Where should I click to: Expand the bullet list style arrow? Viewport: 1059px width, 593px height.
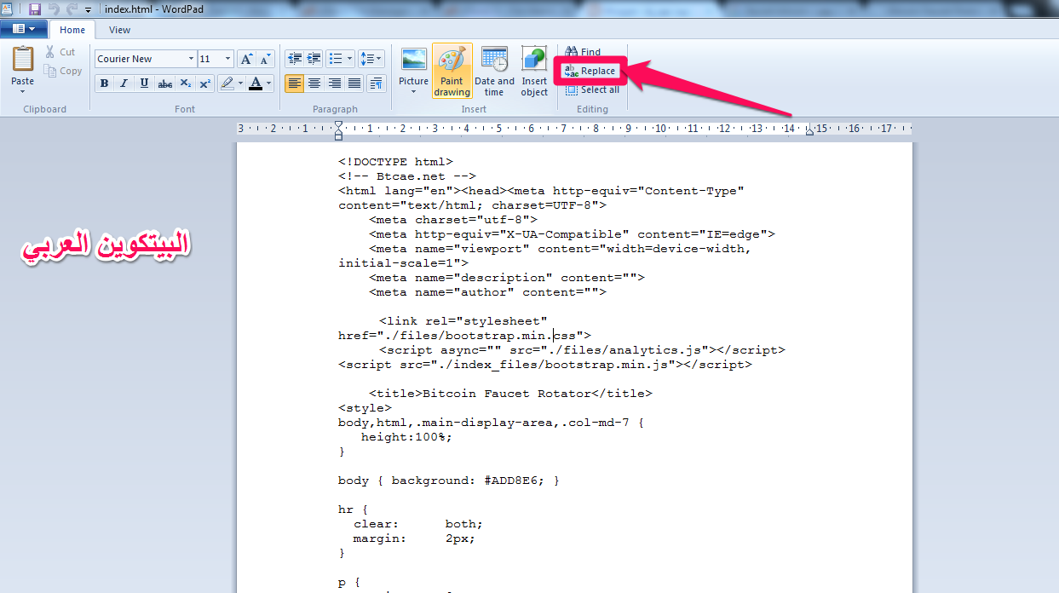tap(349, 59)
